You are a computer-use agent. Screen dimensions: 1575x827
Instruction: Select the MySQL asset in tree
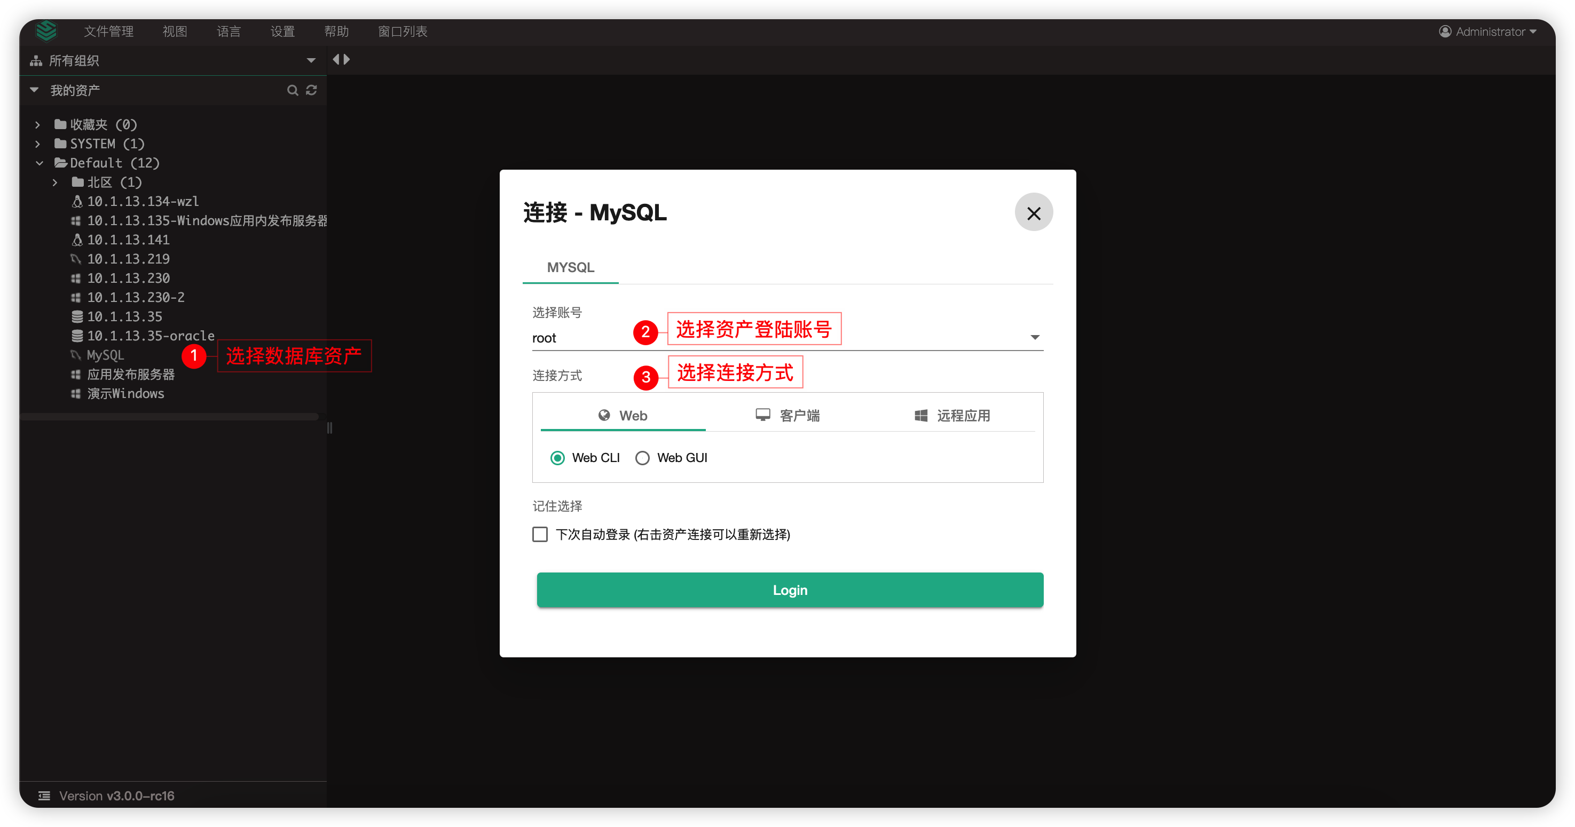click(x=105, y=355)
